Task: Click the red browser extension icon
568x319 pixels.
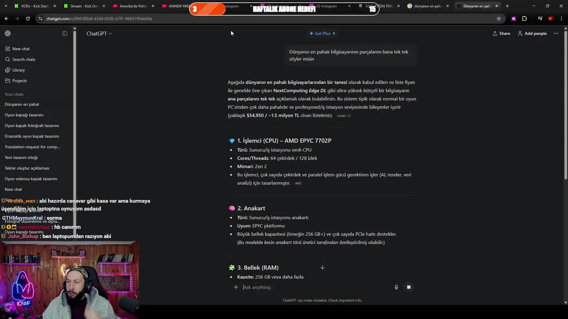Action: pyautogui.click(x=550, y=19)
